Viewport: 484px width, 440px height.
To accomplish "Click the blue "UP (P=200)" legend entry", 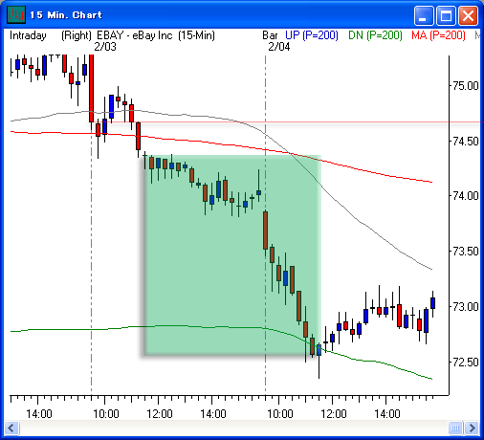I will pos(312,35).
